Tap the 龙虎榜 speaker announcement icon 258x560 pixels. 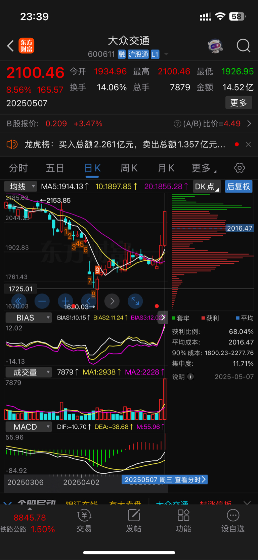pos(12,144)
